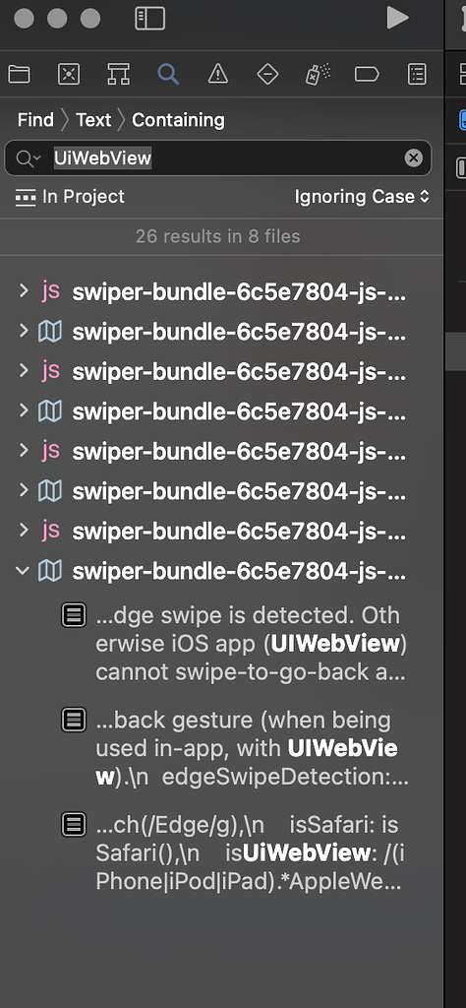This screenshot has width=466, height=1008.
Task: Collapse the last swiper-bundle map file results
Action: click(24, 570)
